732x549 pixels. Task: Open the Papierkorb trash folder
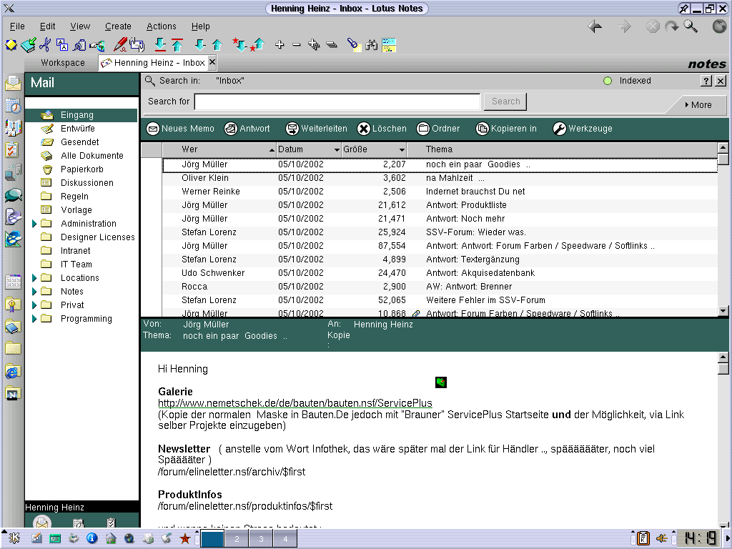tap(81, 169)
